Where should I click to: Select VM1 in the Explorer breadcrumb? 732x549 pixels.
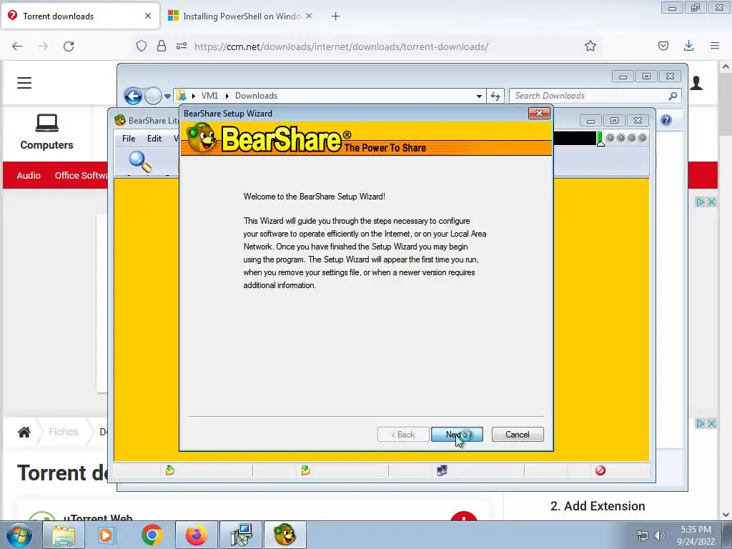(x=209, y=96)
